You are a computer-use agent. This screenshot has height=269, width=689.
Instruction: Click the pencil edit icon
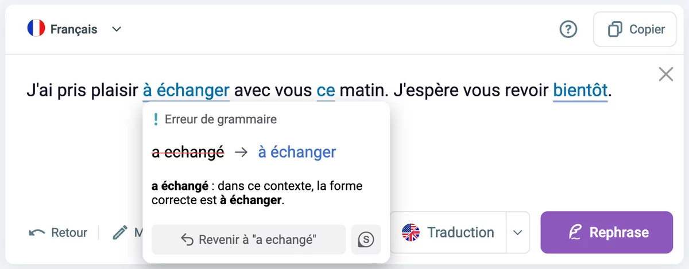tap(120, 232)
